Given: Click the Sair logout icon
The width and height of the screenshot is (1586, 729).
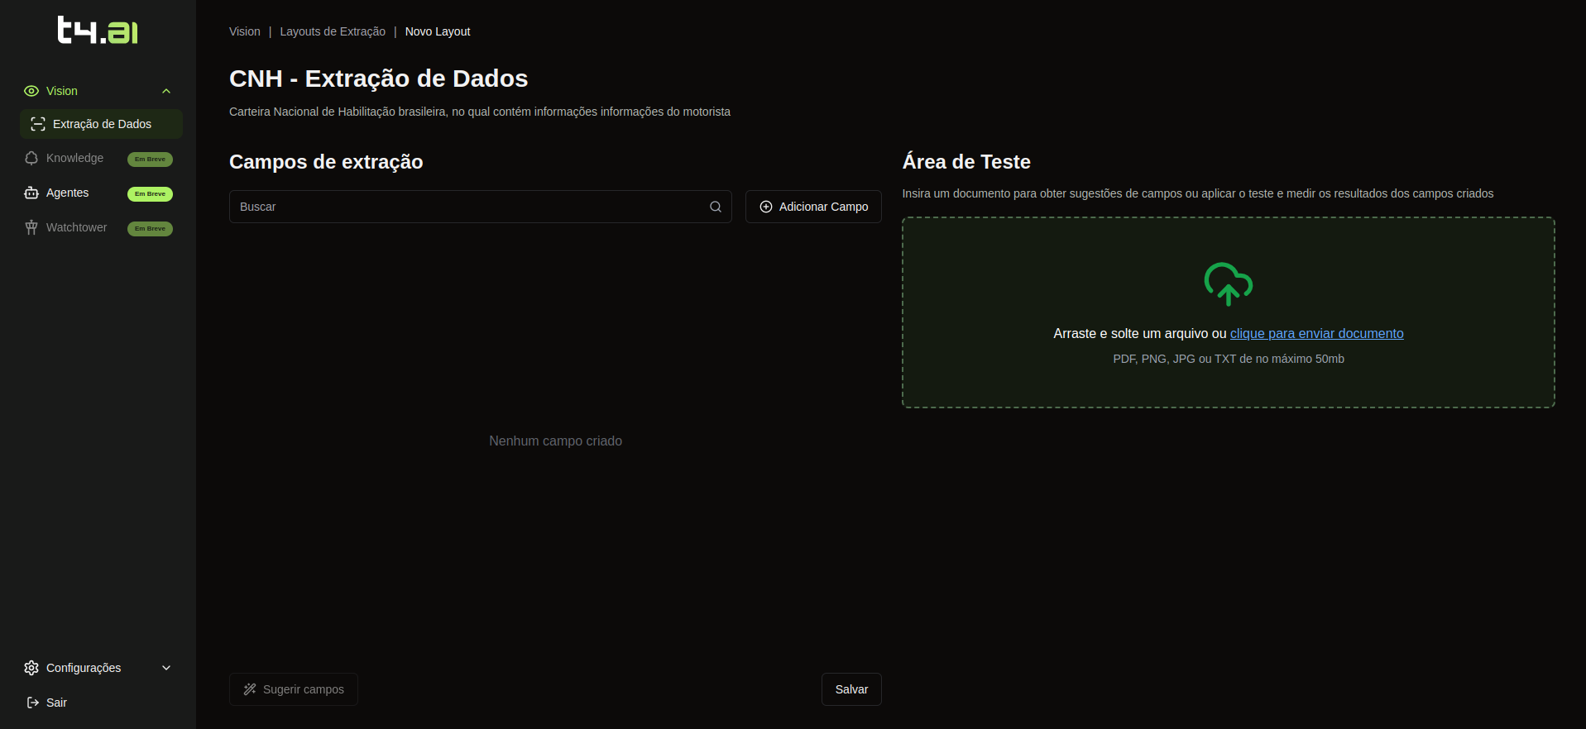Looking at the screenshot, I should 32,703.
